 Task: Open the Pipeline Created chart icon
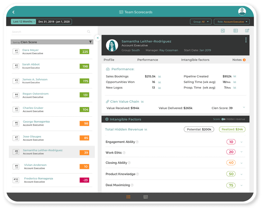coord(235,76)
